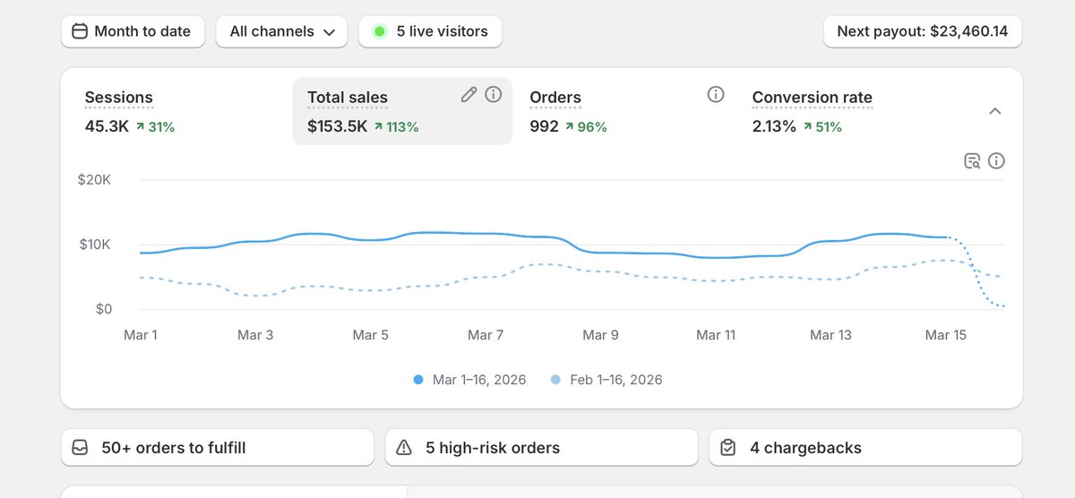Toggle the Feb 1–16, 2026 legend series

pos(606,380)
